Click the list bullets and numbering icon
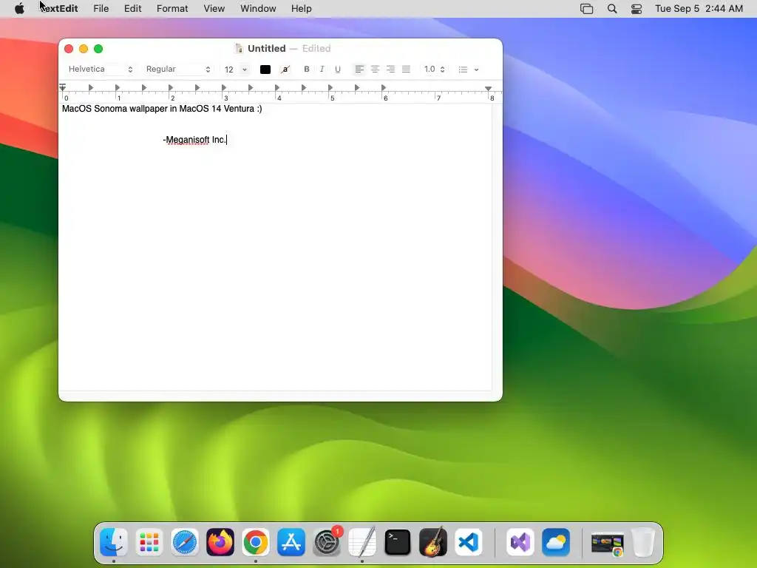The image size is (757, 568). 463,70
